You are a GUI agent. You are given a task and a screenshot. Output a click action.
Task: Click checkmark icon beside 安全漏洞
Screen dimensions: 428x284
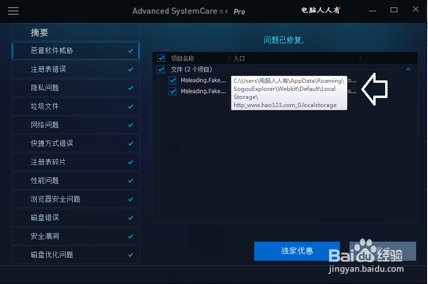pyautogui.click(x=131, y=236)
